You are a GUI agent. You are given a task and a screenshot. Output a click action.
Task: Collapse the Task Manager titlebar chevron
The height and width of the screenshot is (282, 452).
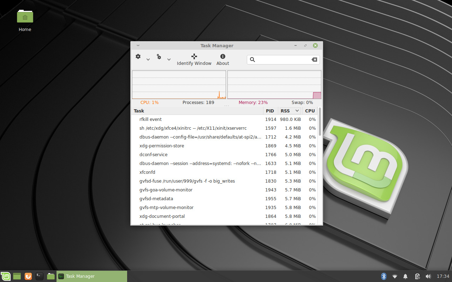click(x=138, y=45)
